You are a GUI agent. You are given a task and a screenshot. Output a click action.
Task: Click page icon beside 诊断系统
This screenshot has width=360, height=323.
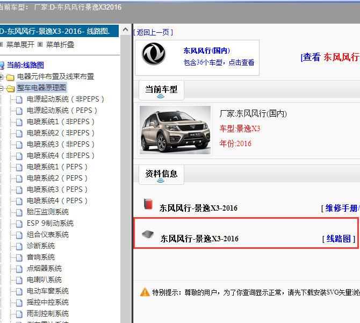coord(19,246)
